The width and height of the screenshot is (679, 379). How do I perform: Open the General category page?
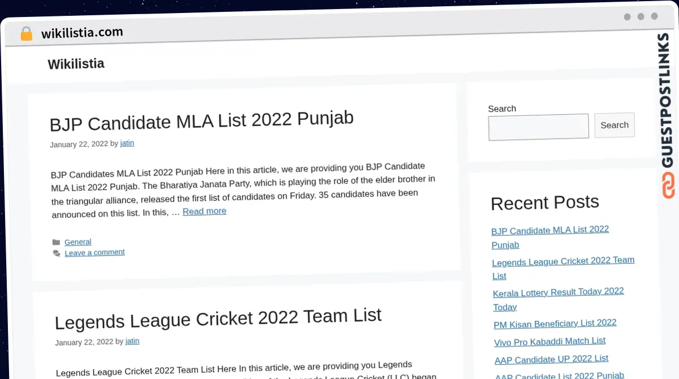[78, 242]
